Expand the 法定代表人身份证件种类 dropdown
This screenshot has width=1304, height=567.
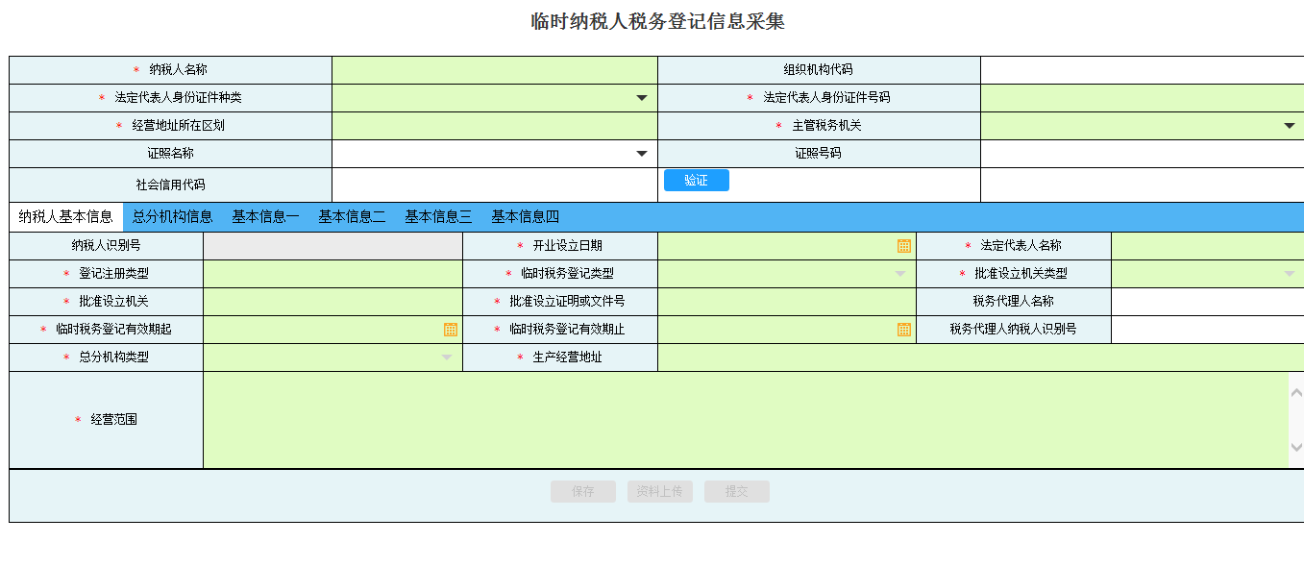click(642, 97)
